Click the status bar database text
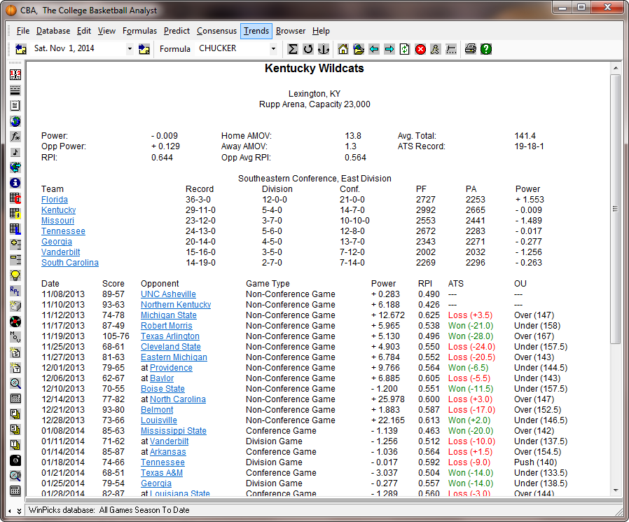 [109, 510]
